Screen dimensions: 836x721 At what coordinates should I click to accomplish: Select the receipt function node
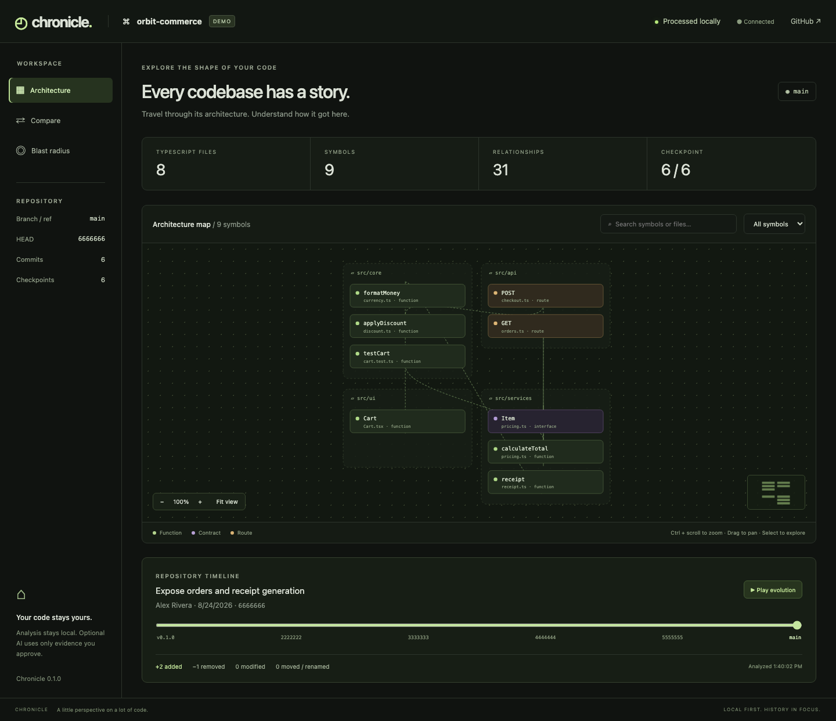[546, 482]
